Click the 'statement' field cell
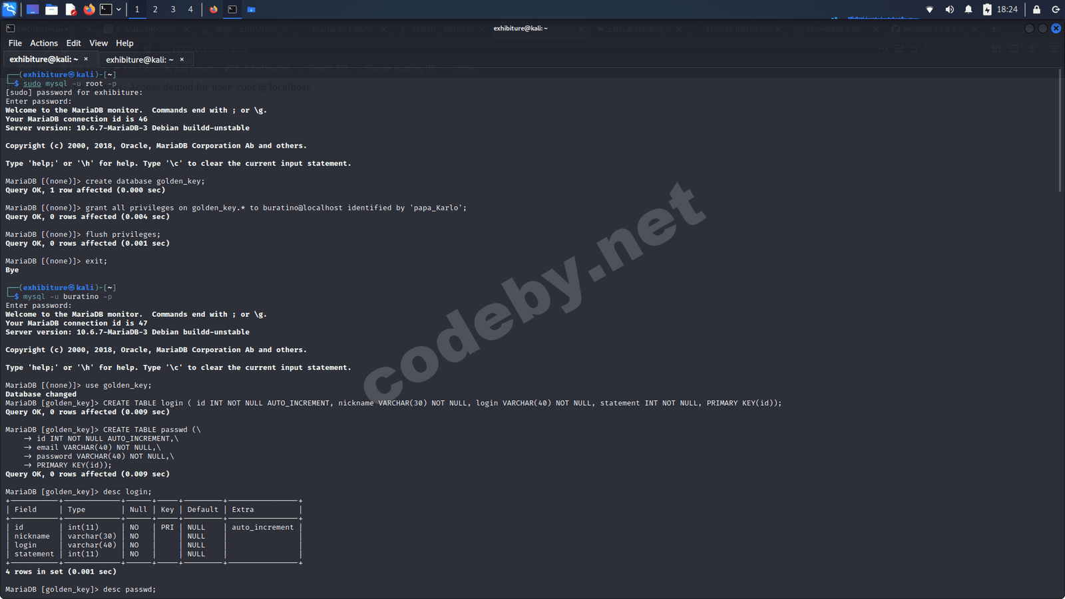The width and height of the screenshot is (1065, 599). [x=35, y=554]
